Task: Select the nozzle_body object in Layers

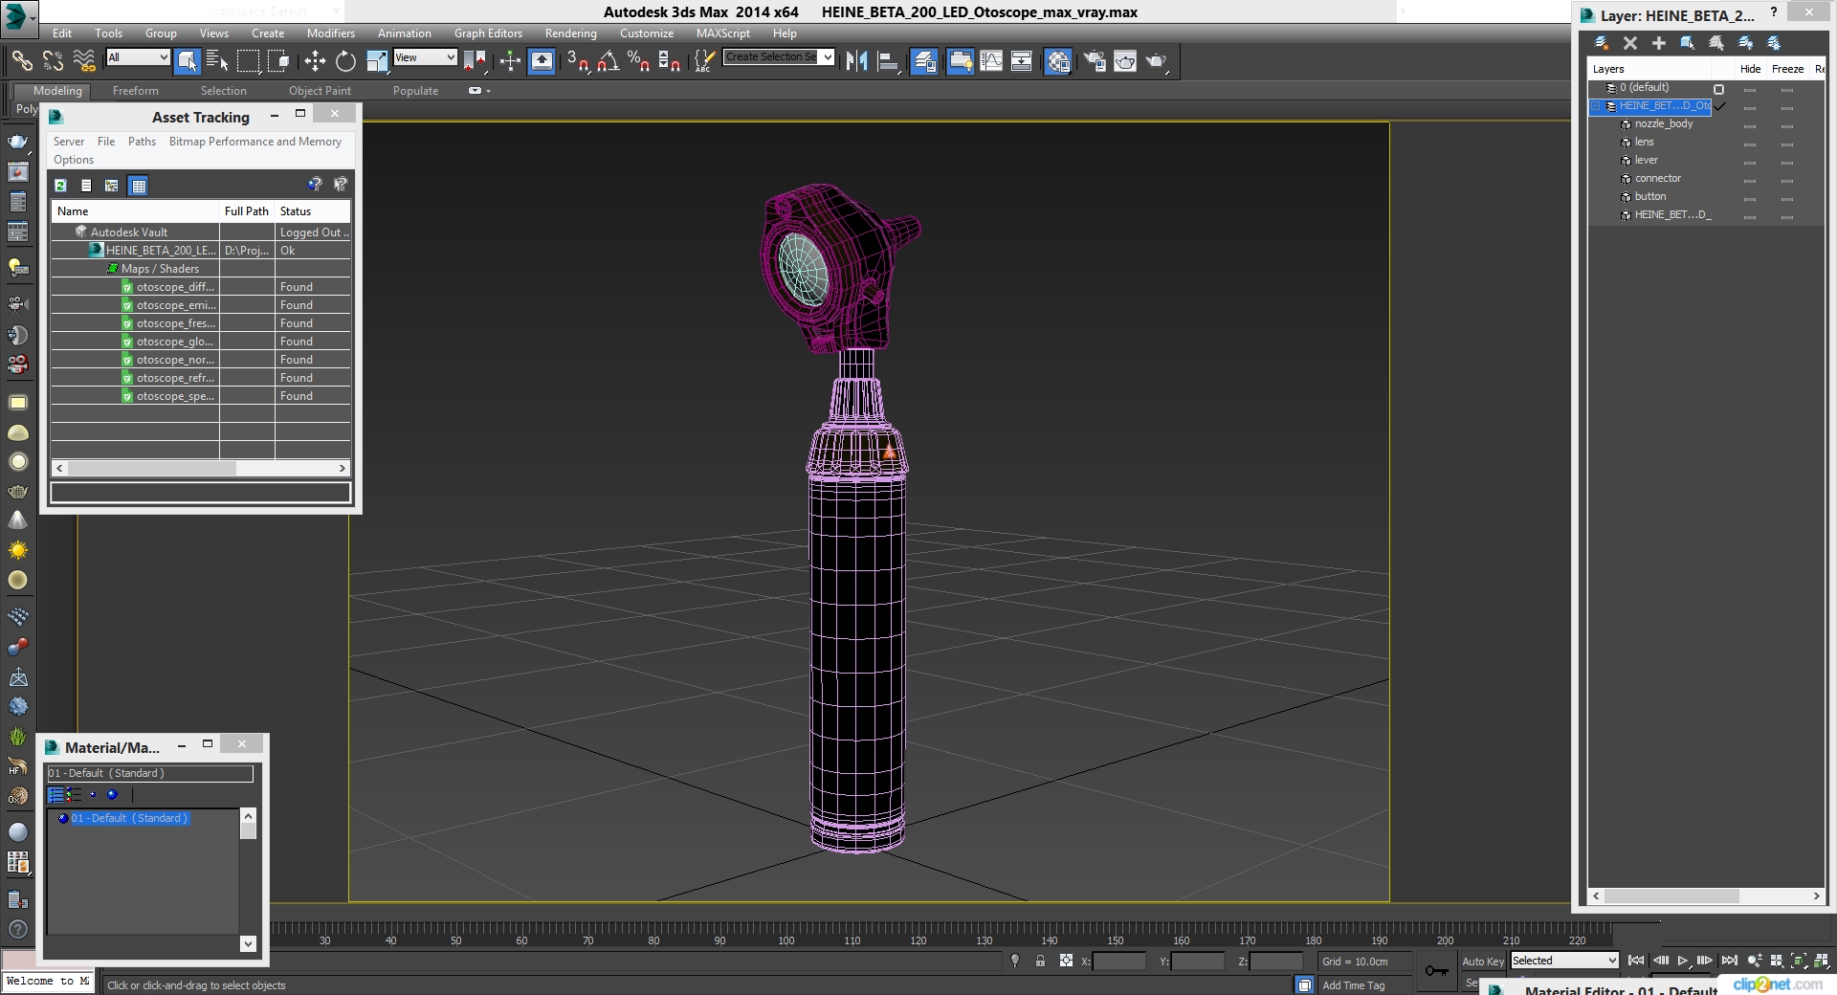Action: pyautogui.click(x=1663, y=124)
